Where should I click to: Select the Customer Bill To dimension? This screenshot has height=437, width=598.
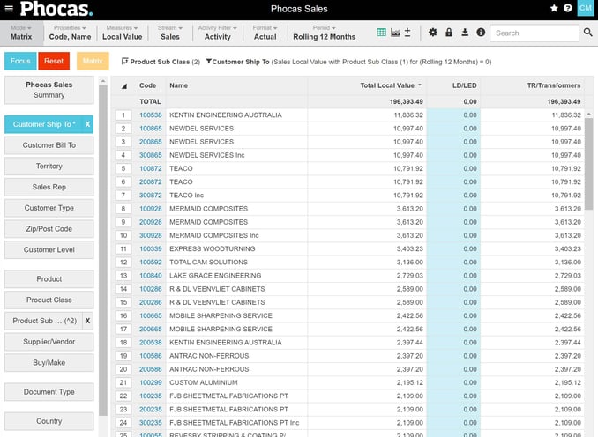49,145
